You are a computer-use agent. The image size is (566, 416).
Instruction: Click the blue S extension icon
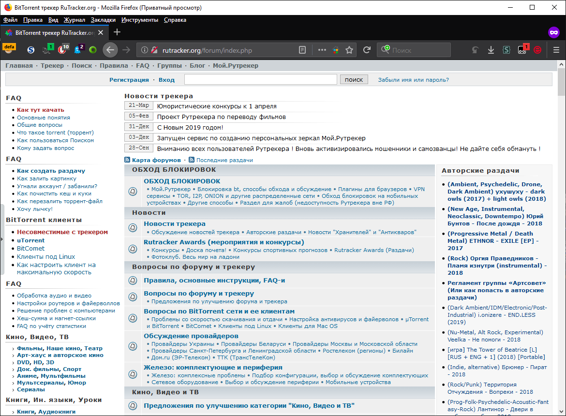tap(31, 50)
